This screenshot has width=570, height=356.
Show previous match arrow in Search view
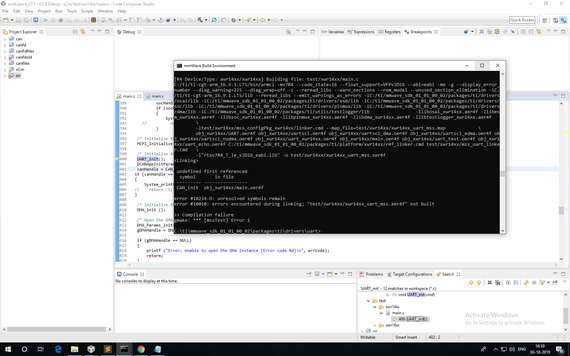pyautogui.click(x=479, y=282)
